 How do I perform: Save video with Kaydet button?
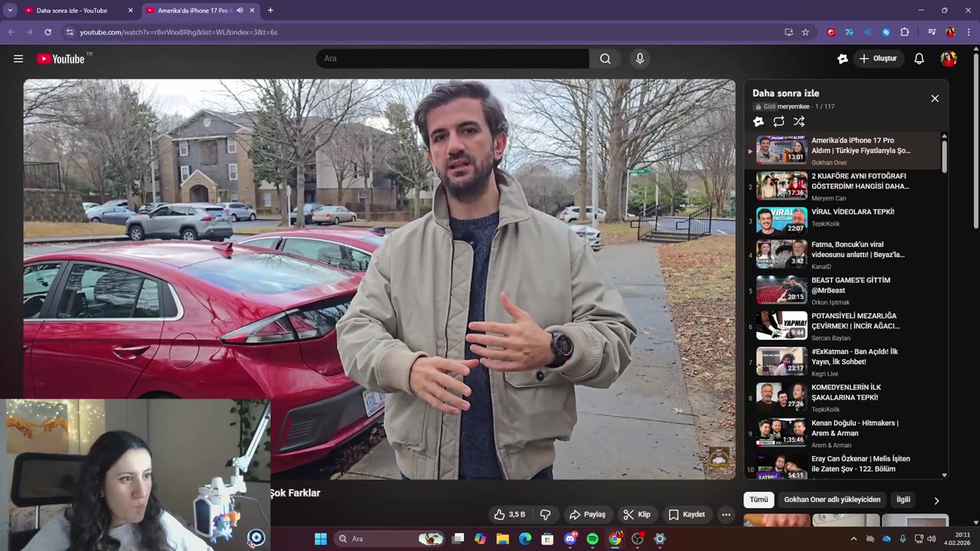687,514
